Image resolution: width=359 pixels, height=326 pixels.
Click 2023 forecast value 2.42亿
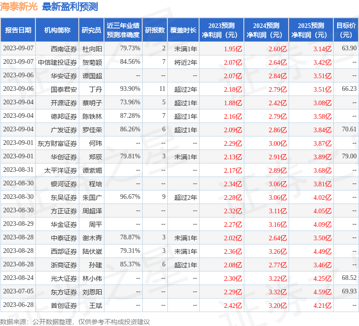(233, 306)
